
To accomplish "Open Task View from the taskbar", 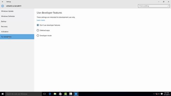I will point(44,94).
